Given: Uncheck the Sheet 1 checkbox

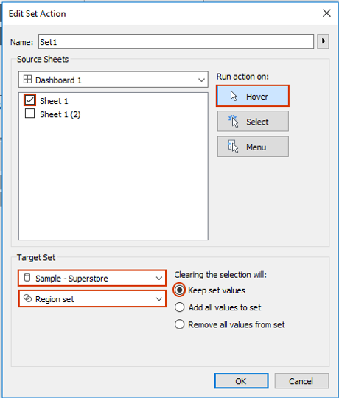Looking at the screenshot, I should tap(29, 100).
